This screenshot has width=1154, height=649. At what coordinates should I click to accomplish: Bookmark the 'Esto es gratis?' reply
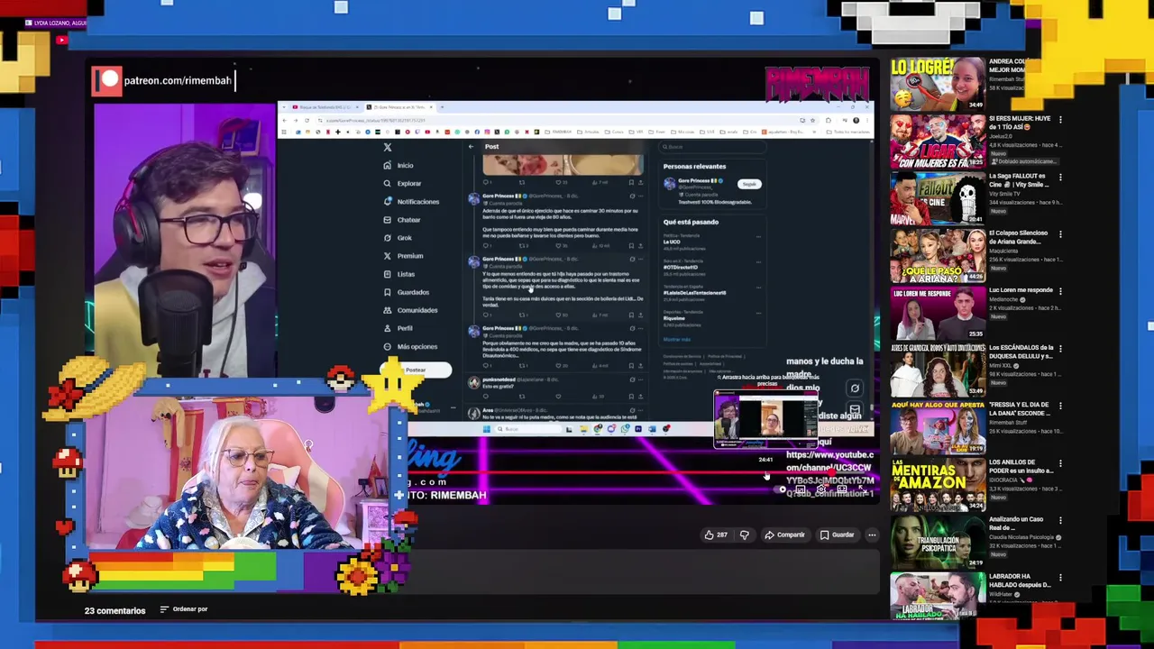pos(631,396)
